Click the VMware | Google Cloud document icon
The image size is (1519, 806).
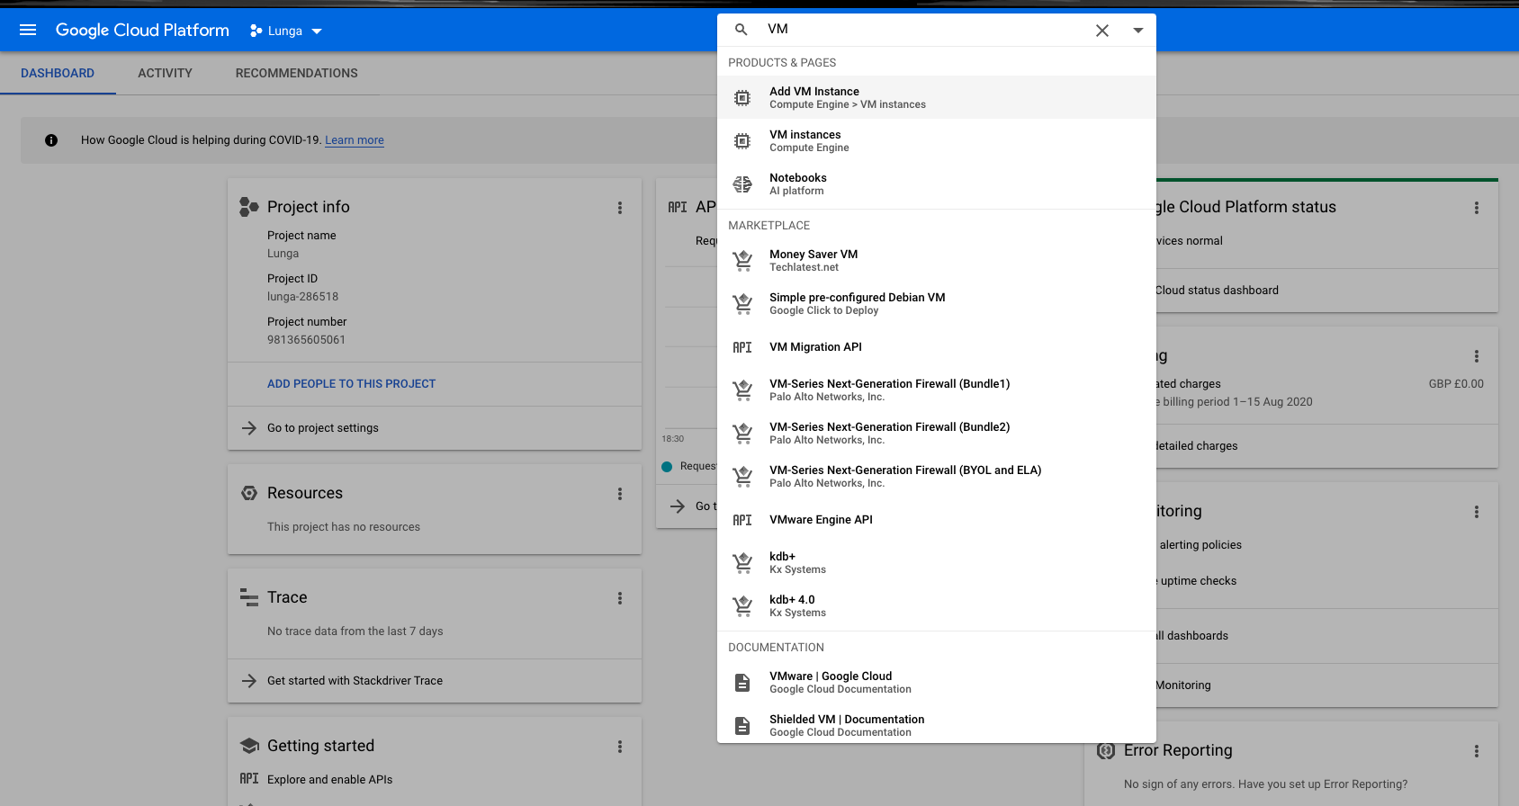[742, 683]
